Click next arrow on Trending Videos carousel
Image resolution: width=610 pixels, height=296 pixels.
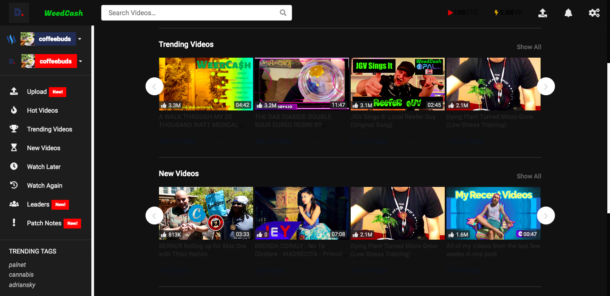tap(546, 86)
